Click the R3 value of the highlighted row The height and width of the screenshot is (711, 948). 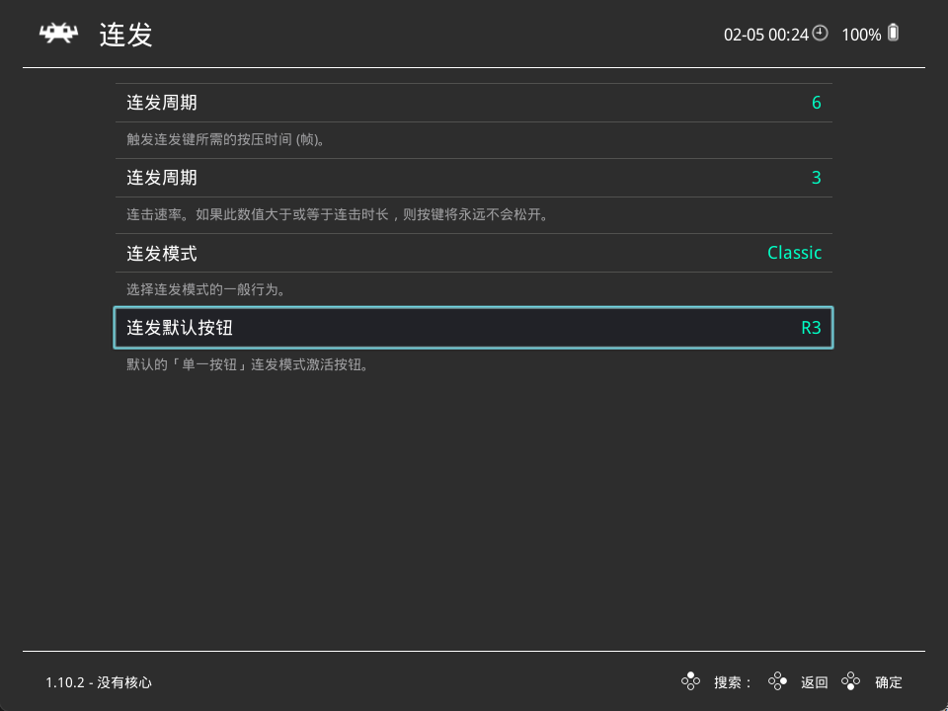[811, 328]
